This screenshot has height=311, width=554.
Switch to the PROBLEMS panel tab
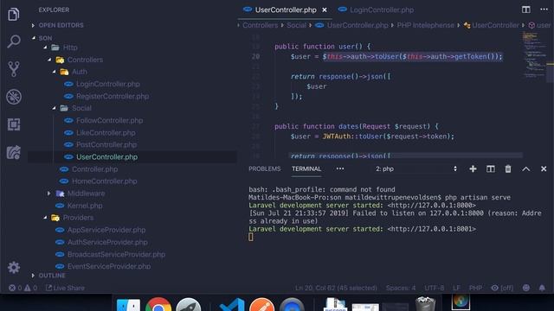tap(264, 169)
